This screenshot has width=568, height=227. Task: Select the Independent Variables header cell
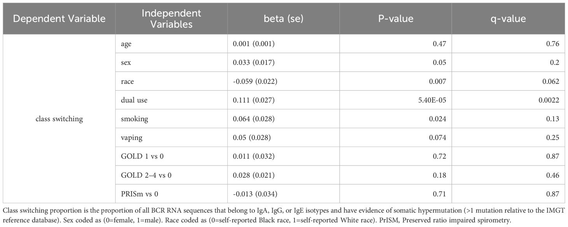tap(172, 19)
